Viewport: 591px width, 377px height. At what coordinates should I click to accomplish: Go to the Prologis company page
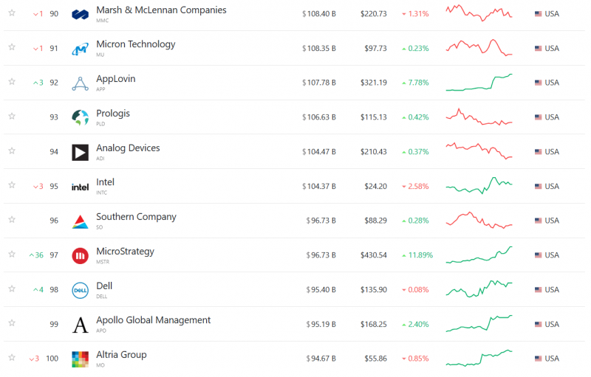113,114
